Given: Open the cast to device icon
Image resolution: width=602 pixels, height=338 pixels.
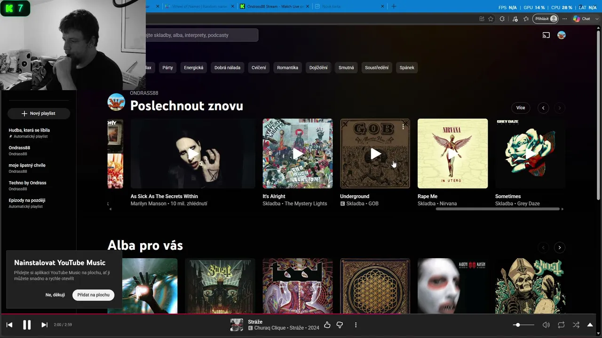Looking at the screenshot, I should (x=546, y=35).
